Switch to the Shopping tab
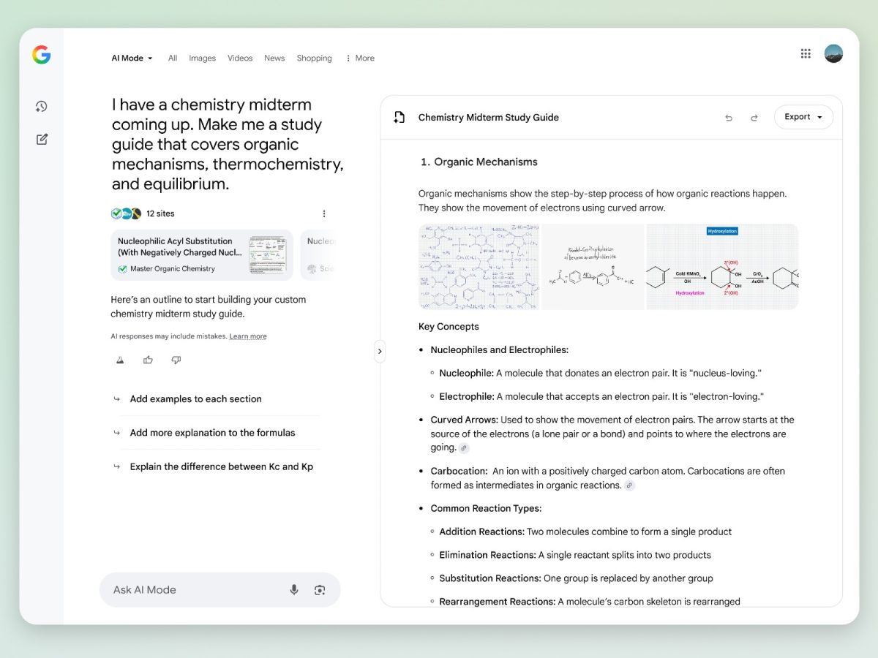878x658 pixels. pyautogui.click(x=314, y=58)
